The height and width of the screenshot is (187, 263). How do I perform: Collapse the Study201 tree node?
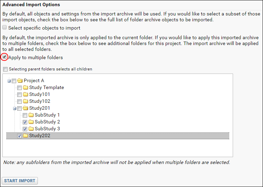(x=15, y=109)
